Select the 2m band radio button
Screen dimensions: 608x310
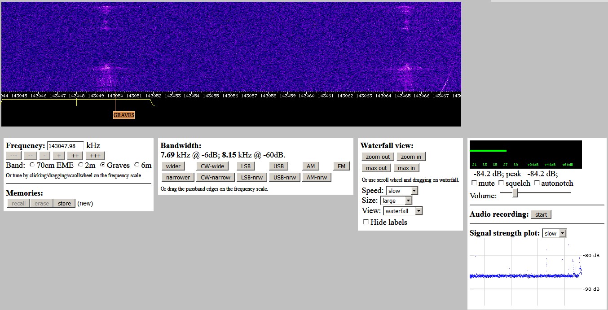(80, 165)
